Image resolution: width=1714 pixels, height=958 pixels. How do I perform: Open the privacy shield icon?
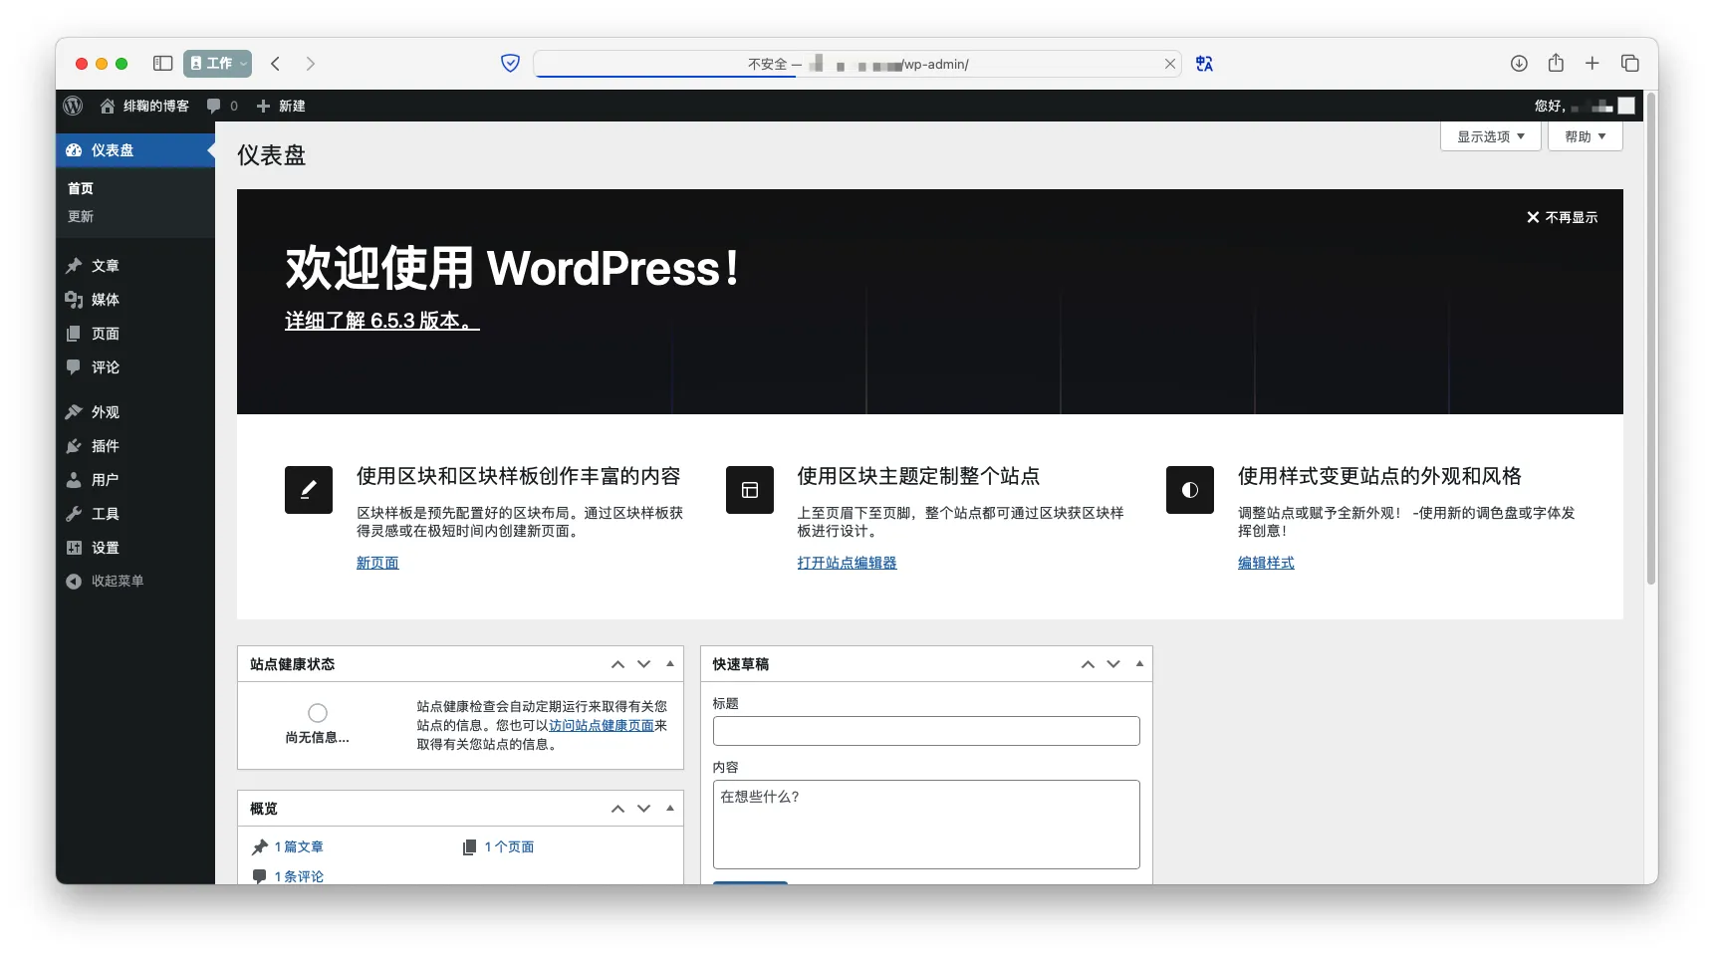click(x=510, y=64)
